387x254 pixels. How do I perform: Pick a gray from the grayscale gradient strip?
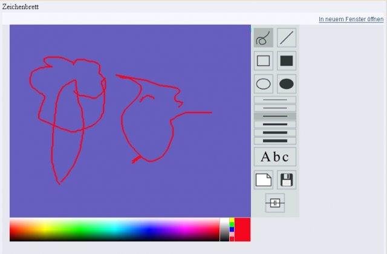(x=224, y=230)
